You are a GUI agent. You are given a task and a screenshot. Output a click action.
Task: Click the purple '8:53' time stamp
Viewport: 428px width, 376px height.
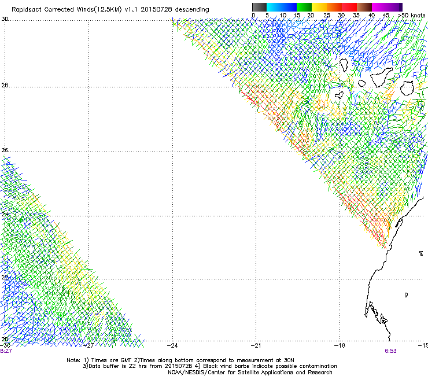(x=390, y=351)
